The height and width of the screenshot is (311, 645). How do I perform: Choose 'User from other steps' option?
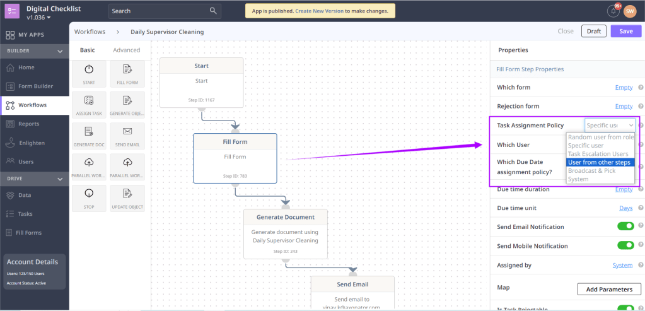[x=600, y=162]
